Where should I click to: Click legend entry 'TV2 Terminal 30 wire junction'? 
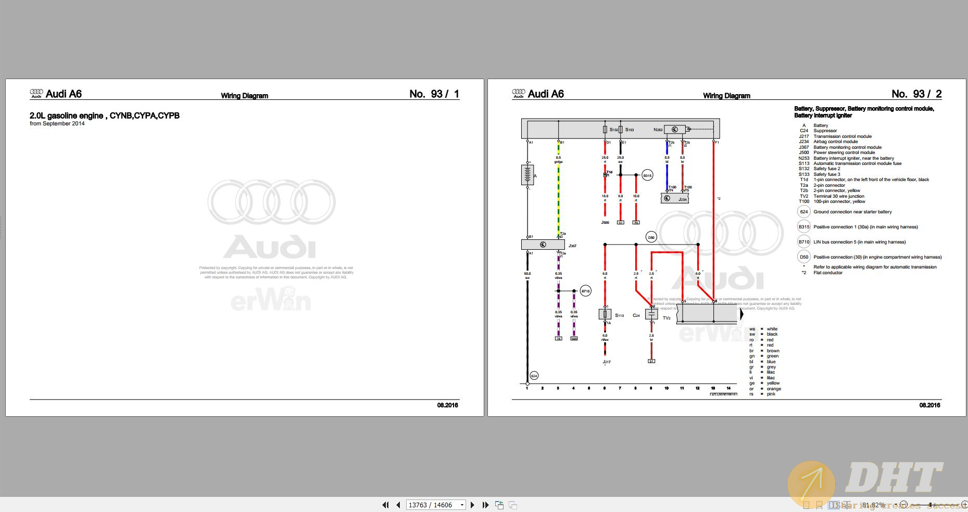click(x=832, y=196)
